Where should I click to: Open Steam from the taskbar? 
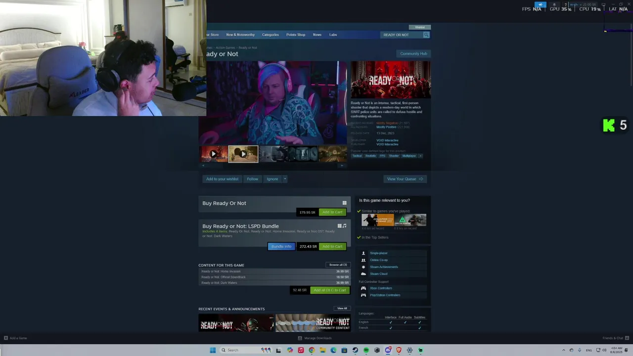coord(355,350)
